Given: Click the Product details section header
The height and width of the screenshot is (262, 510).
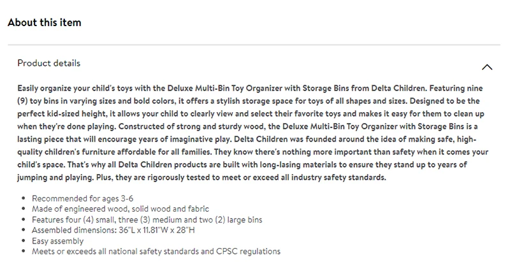Looking at the screenshot, I should [49, 63].
